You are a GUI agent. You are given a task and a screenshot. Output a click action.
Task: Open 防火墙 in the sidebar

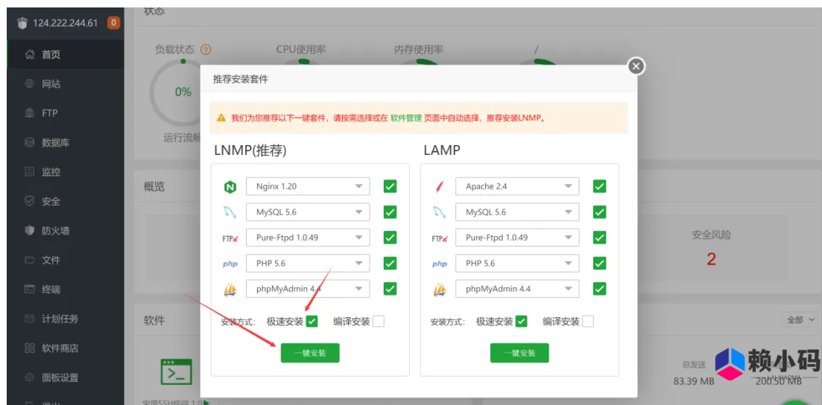[66, 231]
